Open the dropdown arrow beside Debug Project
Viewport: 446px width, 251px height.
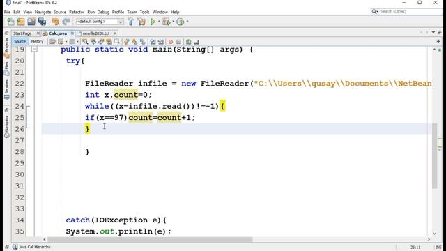click(x=173, y=22)
